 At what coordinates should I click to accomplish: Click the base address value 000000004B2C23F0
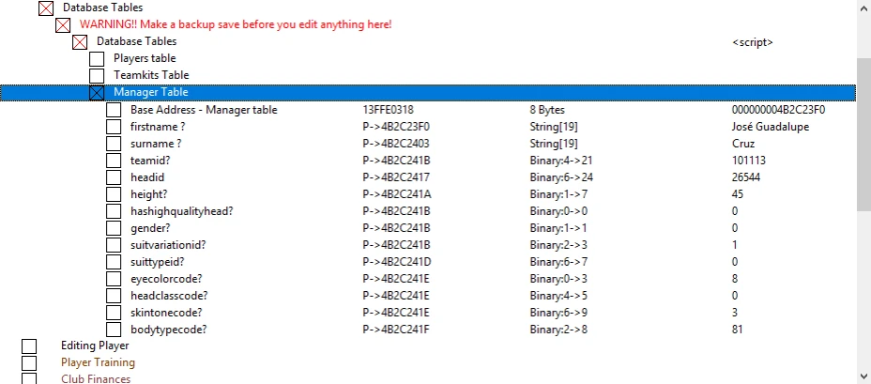(778, 110)
